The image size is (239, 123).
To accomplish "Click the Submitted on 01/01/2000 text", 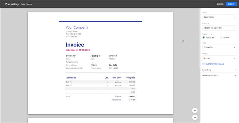I will [78, 50].
